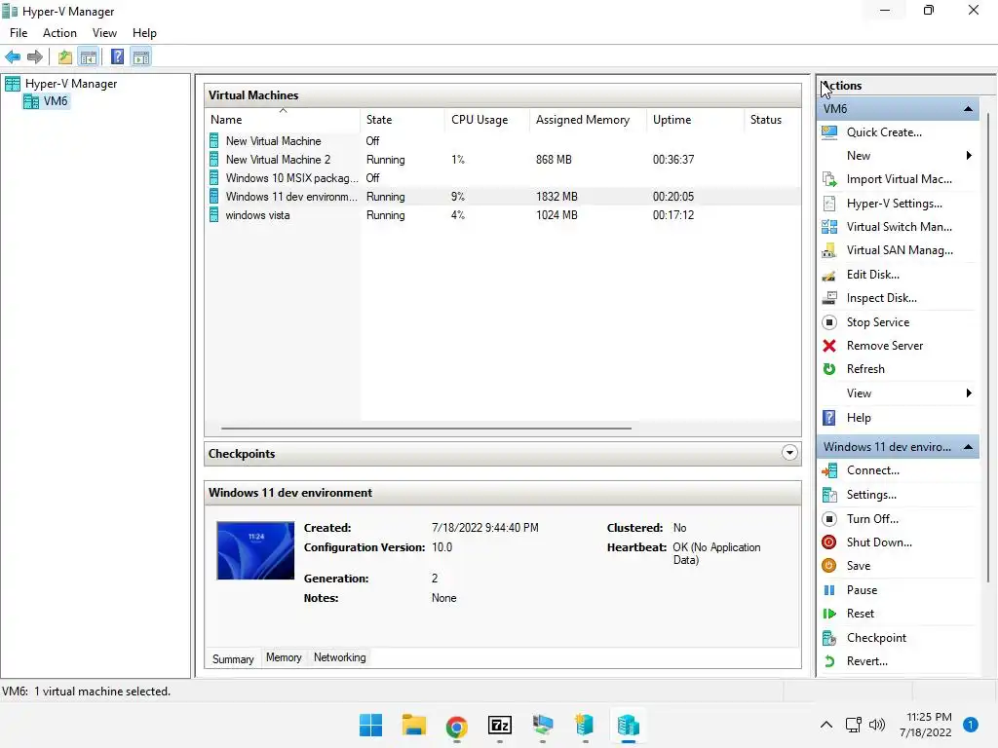This screenshot has width=998, height=748.
Task: Open the View submenu arrow in Actions
Action: tap(969, 393)
